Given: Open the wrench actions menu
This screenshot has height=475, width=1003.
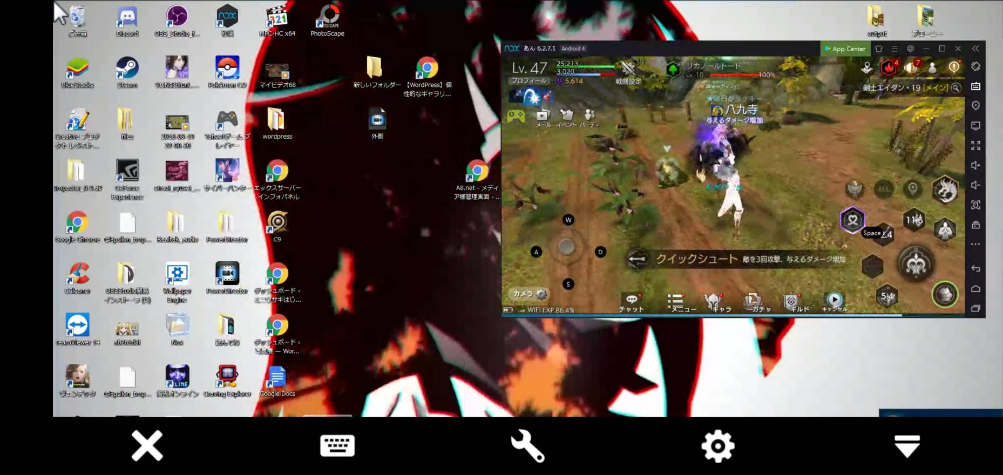Looking at the screenshot, I should pos(527,446).
